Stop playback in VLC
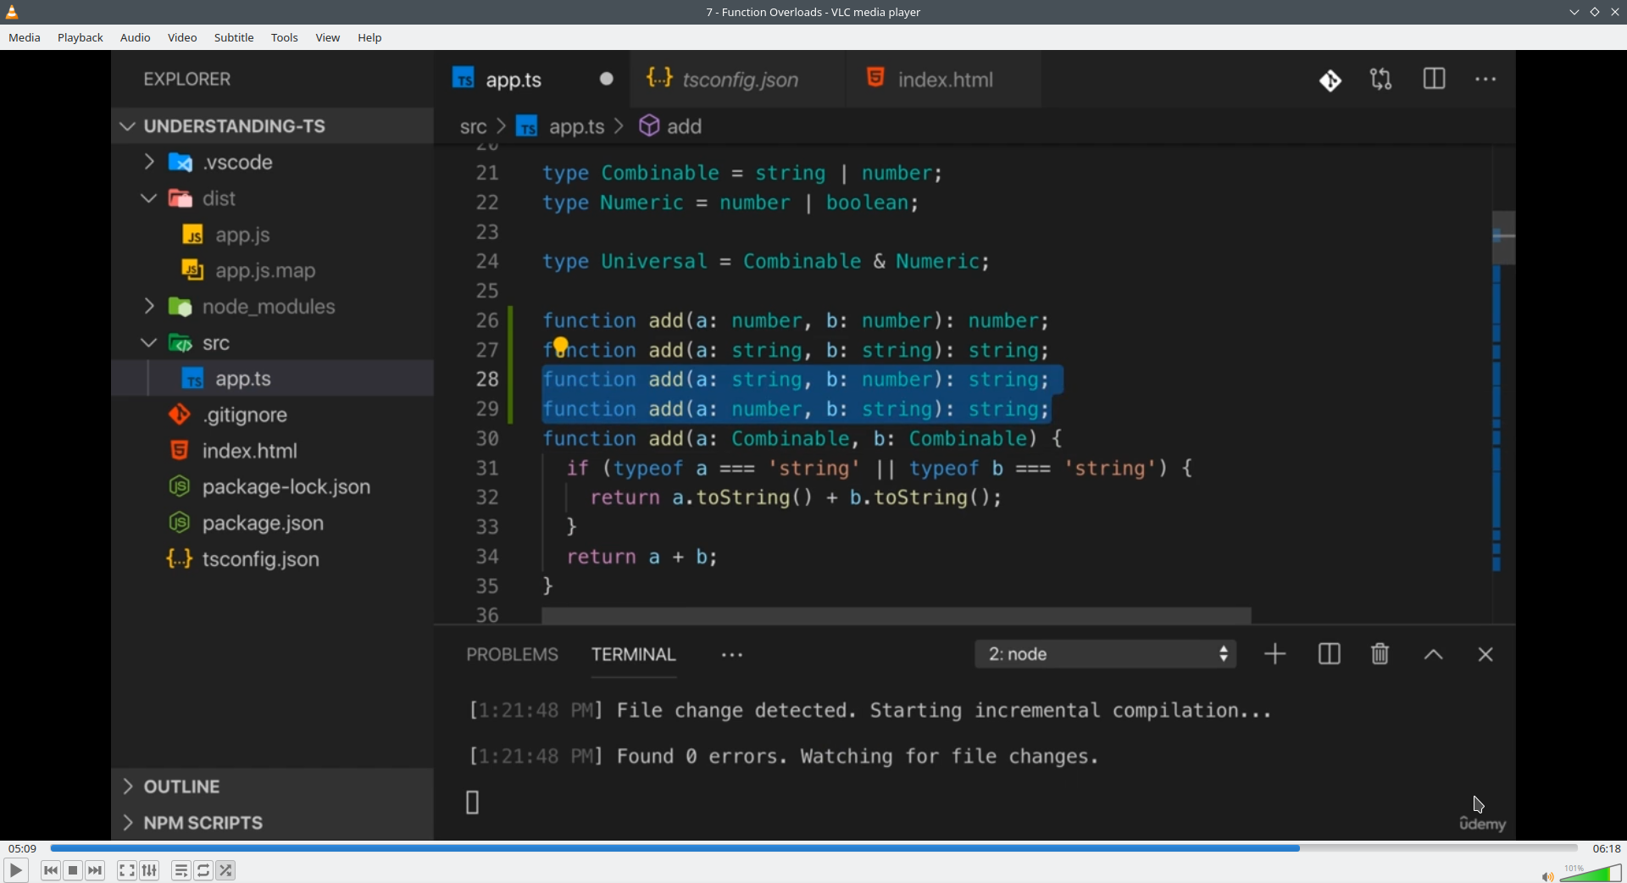 coord(74,870)
